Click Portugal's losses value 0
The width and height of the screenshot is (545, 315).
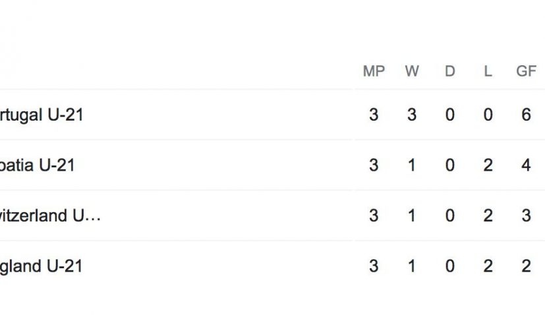coord(488,115)
